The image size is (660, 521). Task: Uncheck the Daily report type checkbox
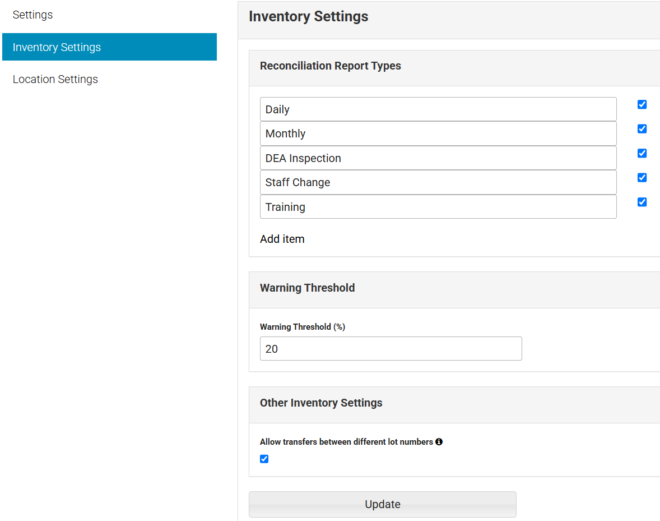[x=642, y=104]
